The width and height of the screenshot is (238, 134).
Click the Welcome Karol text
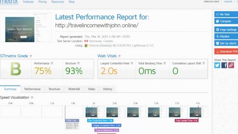coord(211,1)
